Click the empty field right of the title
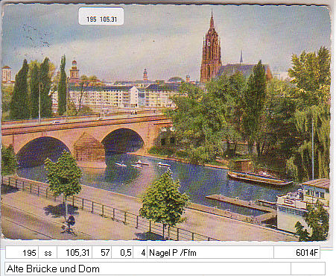This screenshot has width=336, height=276. tap(308, 269)
